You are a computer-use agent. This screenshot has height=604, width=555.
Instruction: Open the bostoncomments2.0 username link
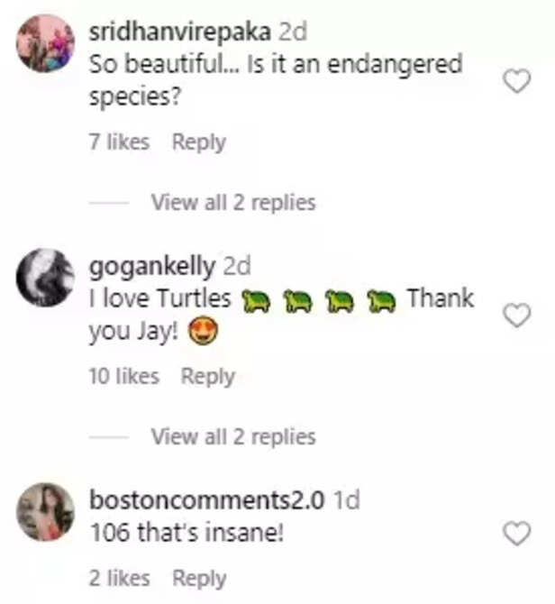[x=208, y=499]
